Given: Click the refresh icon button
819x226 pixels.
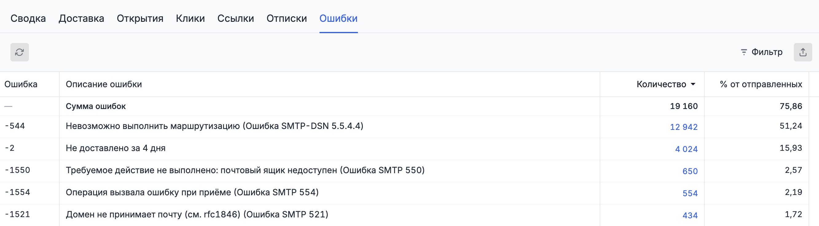Looking at the screenshot, I should 19,52.
